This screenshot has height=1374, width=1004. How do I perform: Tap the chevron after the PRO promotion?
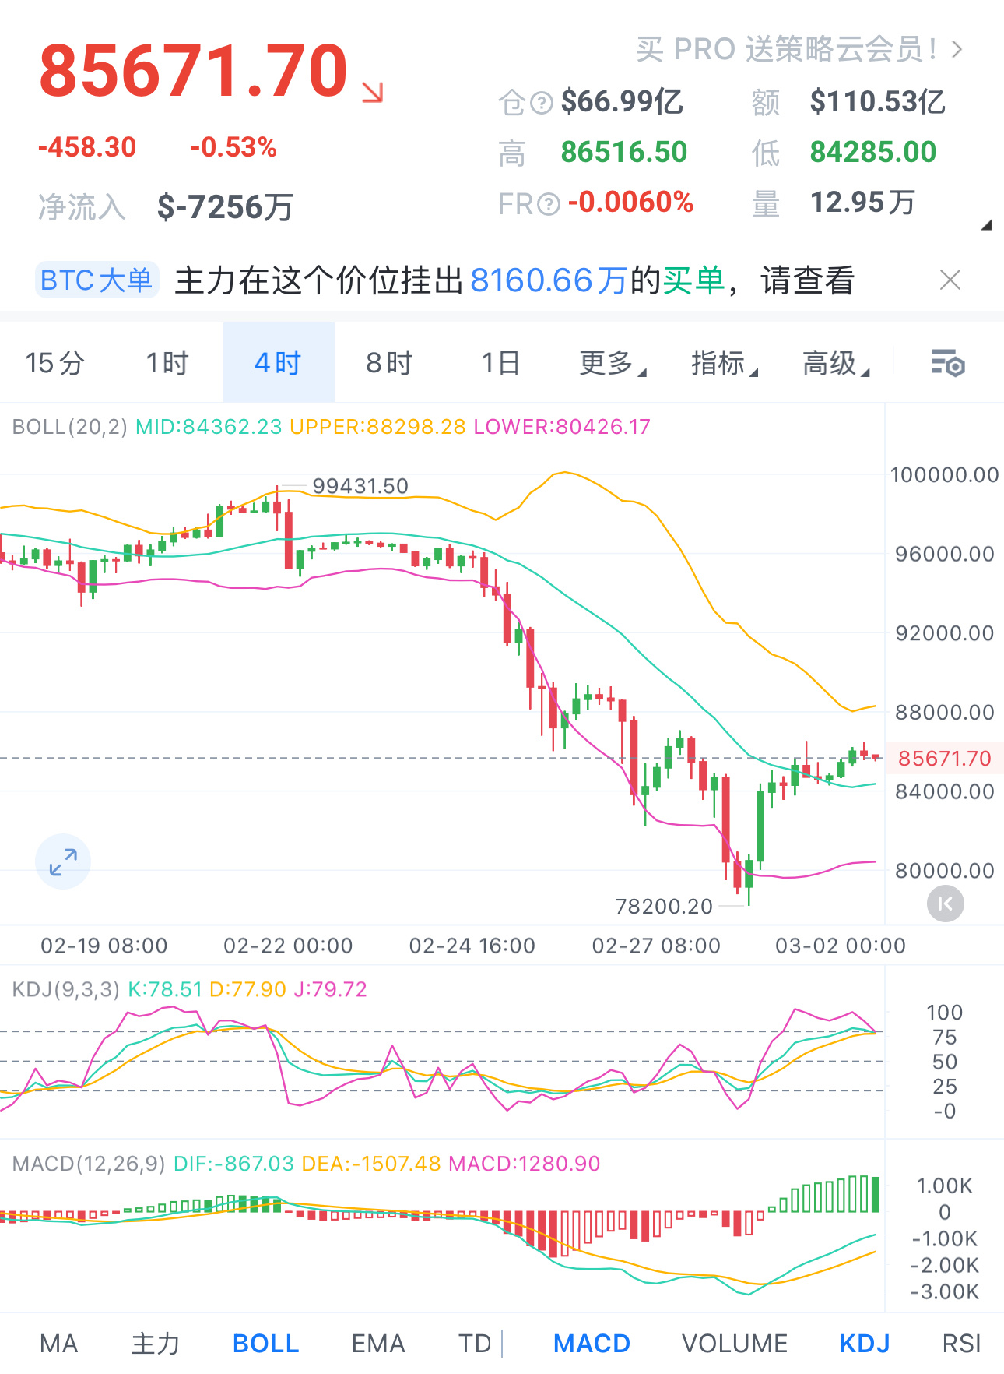coord(957,50)
